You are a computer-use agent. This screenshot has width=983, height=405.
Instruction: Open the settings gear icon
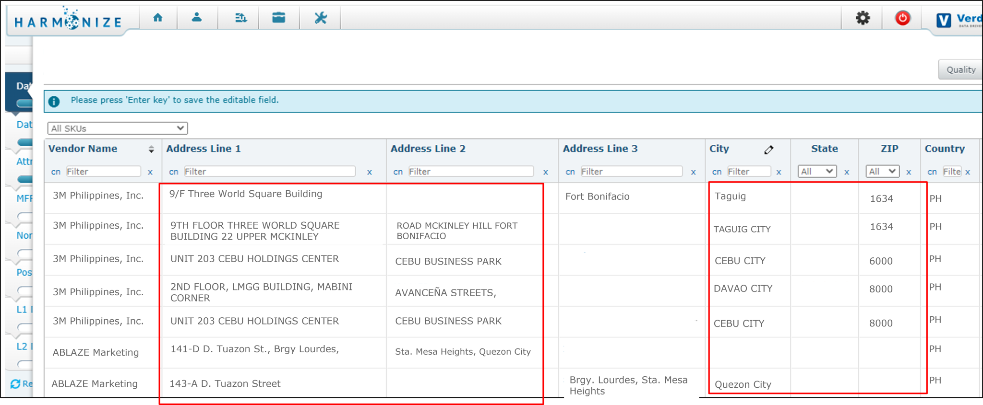pyautogui.click(x=863, y=18)
